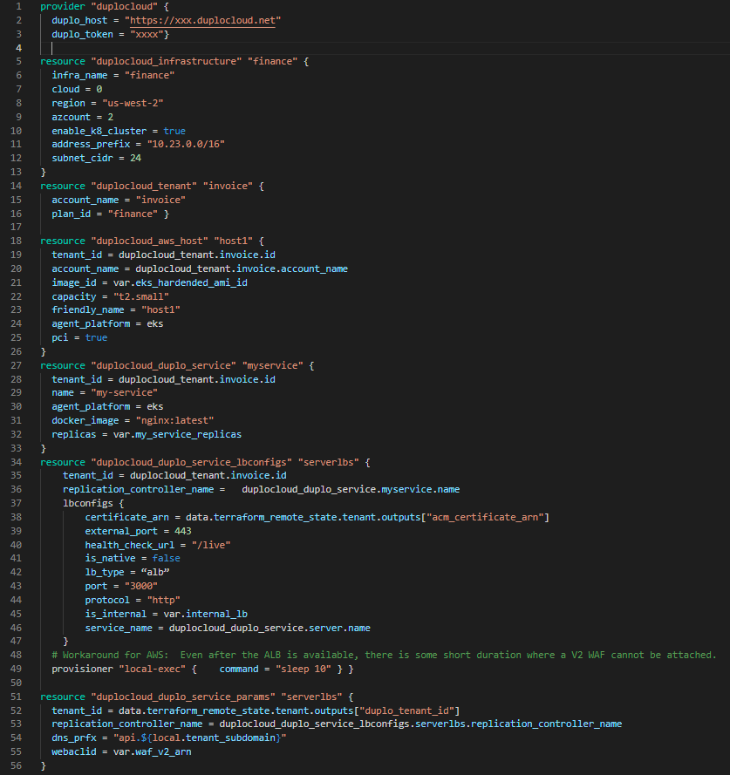This screenshot has width=730, height=775.
Task: Click the subnet_cidr value 24
Action: 135,158
